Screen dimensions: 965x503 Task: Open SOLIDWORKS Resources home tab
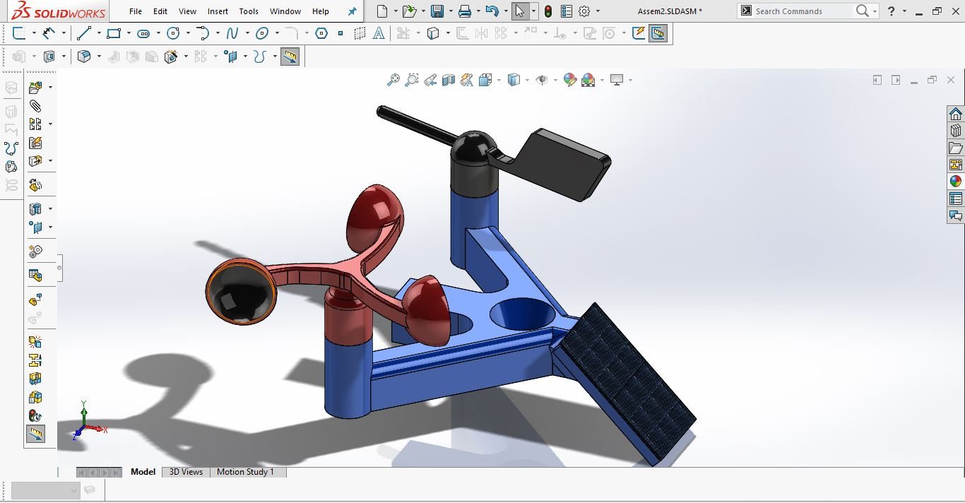(x=956, y=114)
